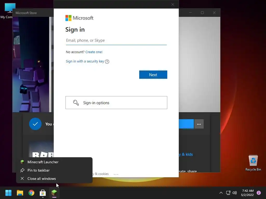Open Recycle Bin desktop icon
The image size is (266, 199).
click(x=253, y=163)
